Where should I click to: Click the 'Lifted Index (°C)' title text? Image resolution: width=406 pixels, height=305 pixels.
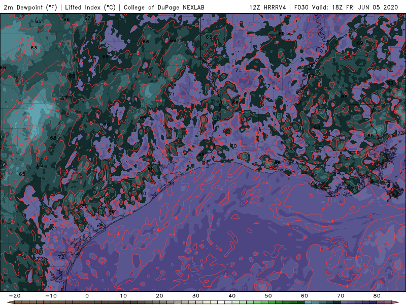[90, 7]
